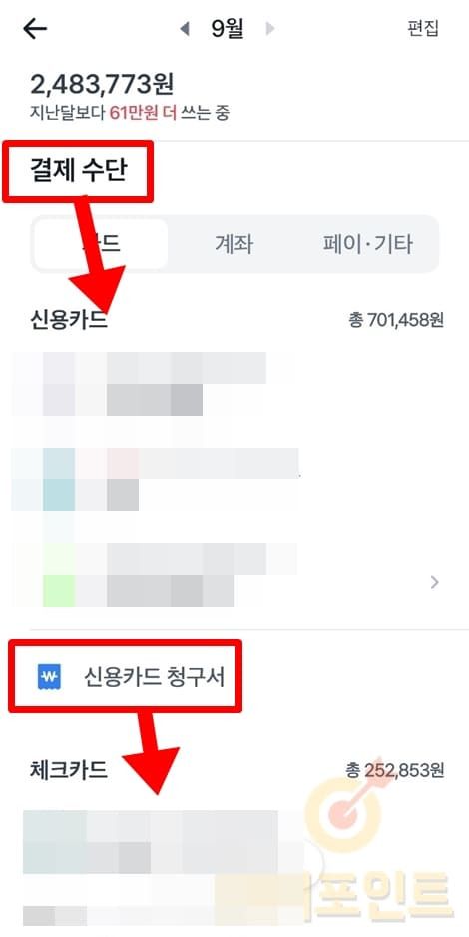Expand the chevron beside the third credit card
The height and width of the screenshot is (937, 469).
click(434, 582)
